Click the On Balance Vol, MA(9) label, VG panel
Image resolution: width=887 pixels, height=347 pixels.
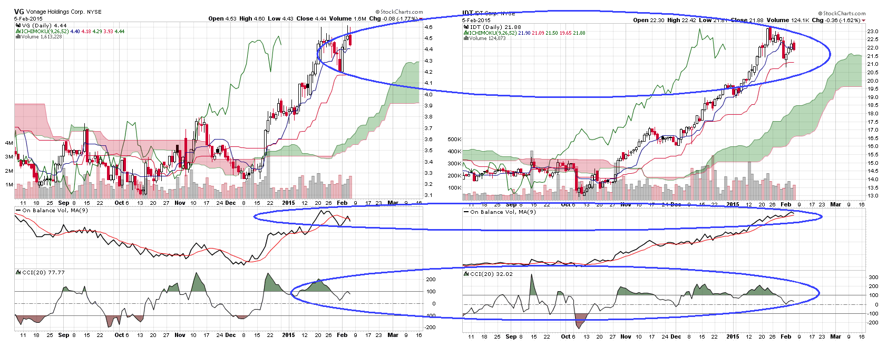coord(55,211)
